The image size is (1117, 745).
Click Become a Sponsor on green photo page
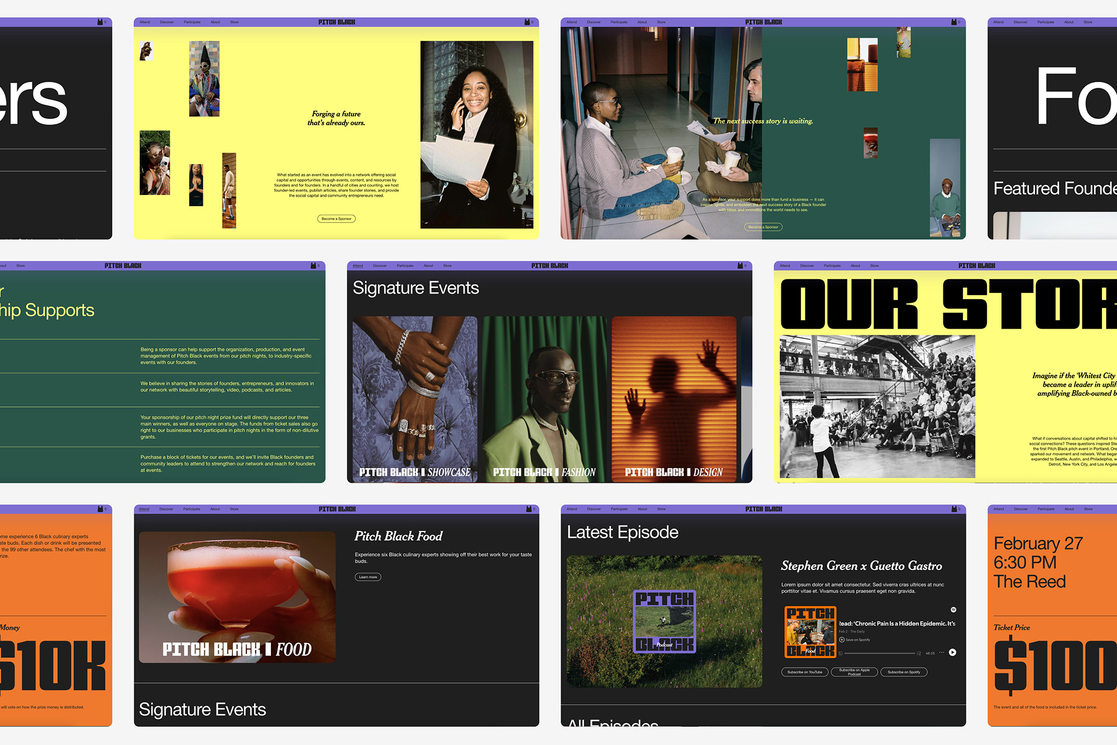[x=763, y=227]
